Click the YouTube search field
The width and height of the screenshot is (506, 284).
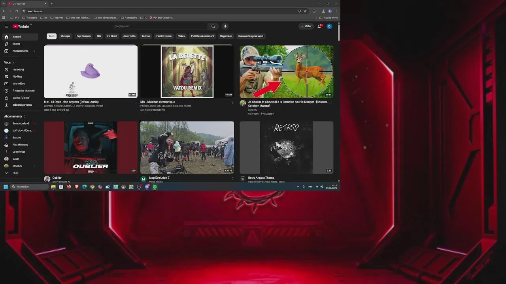pyautogui.click(x=160, y=26)
